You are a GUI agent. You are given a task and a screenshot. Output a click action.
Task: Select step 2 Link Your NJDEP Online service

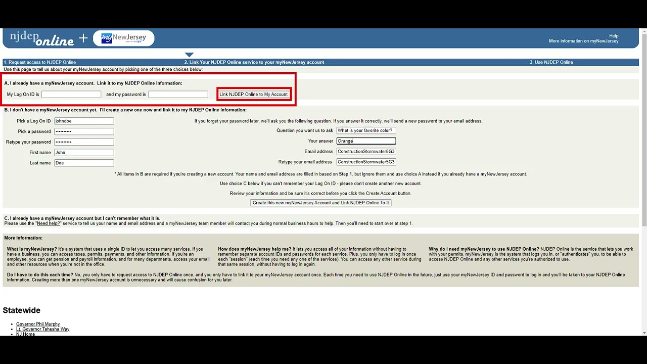254,62
